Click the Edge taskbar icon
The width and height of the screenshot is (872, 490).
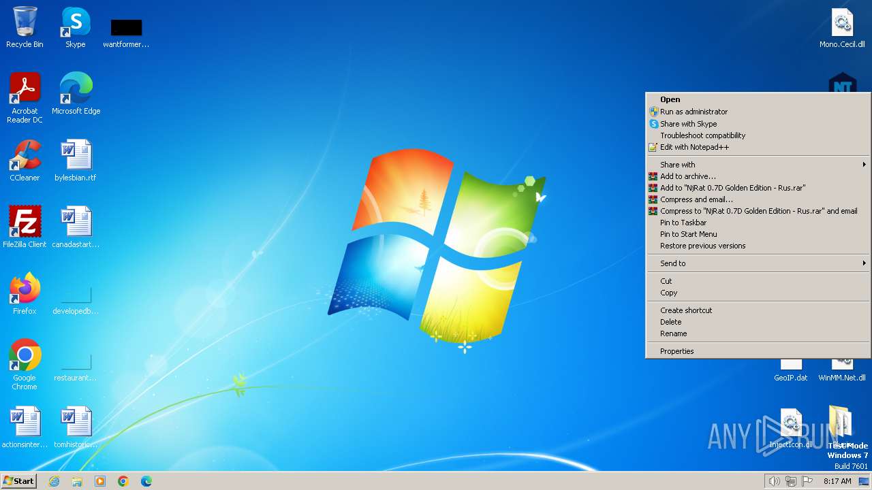coord(146,481)
